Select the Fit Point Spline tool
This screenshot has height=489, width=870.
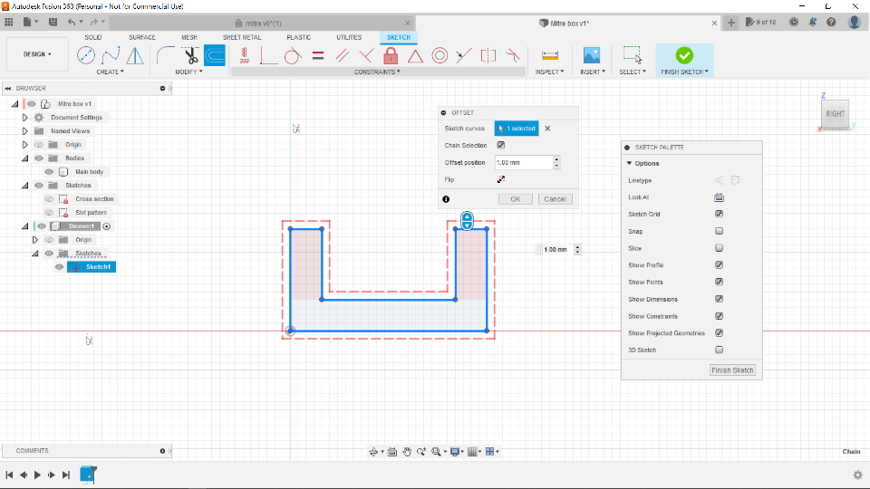tap(111, 56)
